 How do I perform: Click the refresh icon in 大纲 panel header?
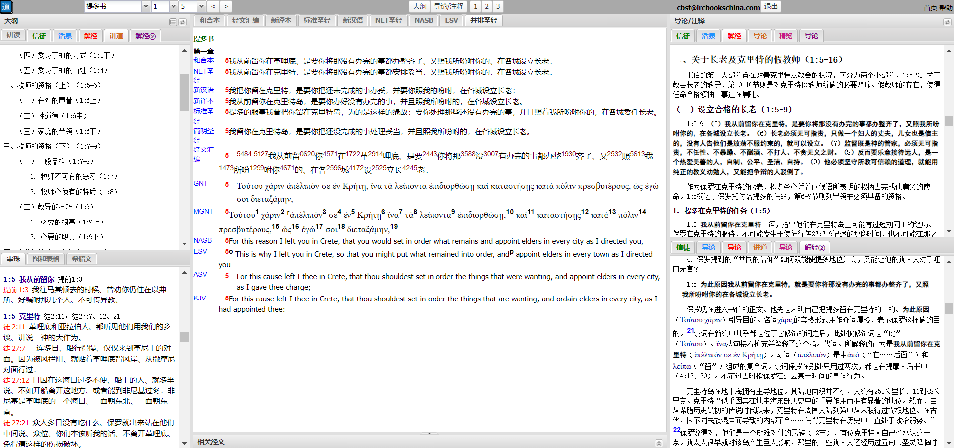coord(182,22)
